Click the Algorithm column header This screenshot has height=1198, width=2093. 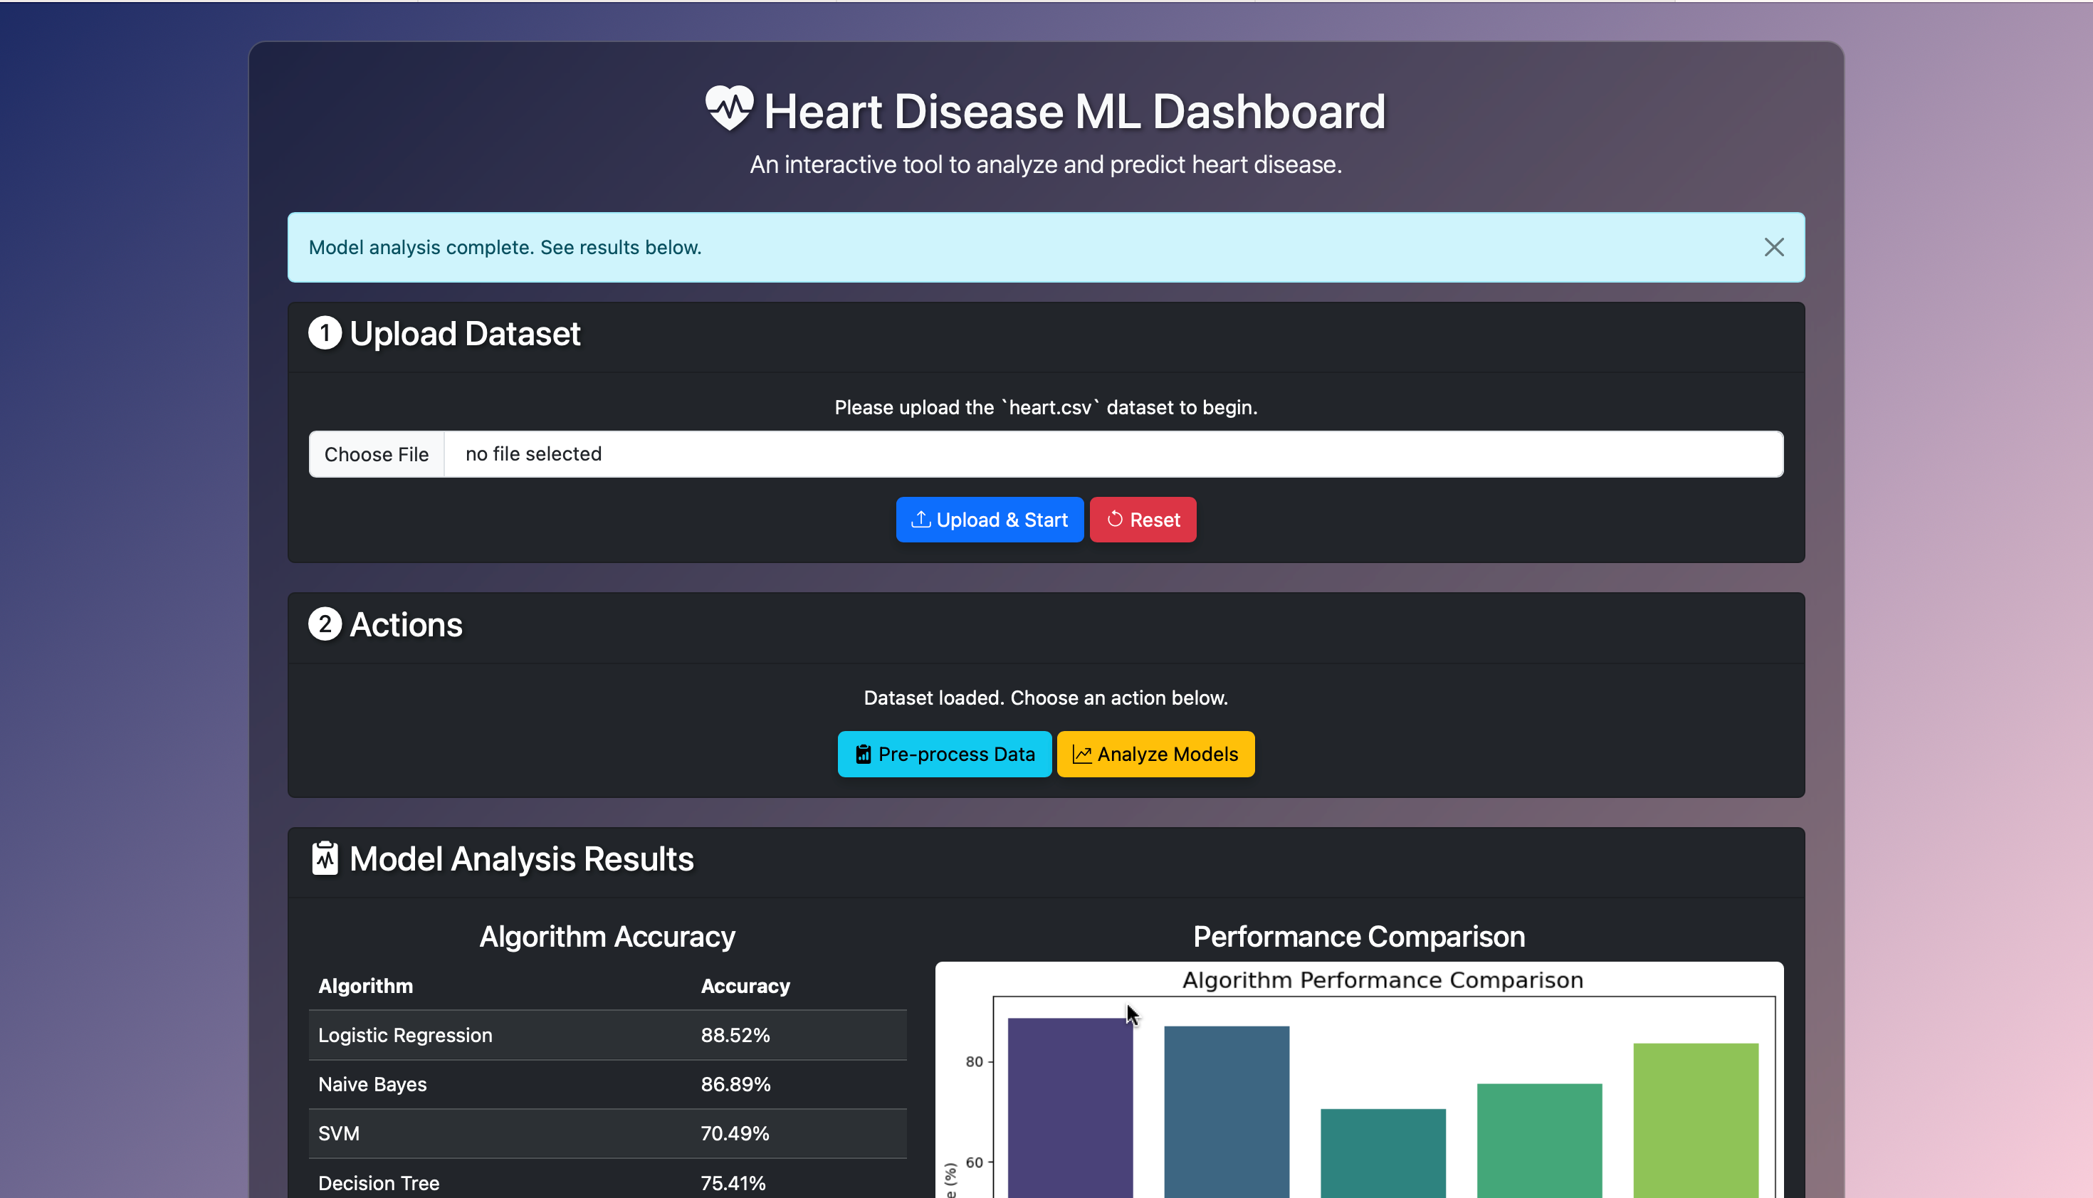point(365,986)
